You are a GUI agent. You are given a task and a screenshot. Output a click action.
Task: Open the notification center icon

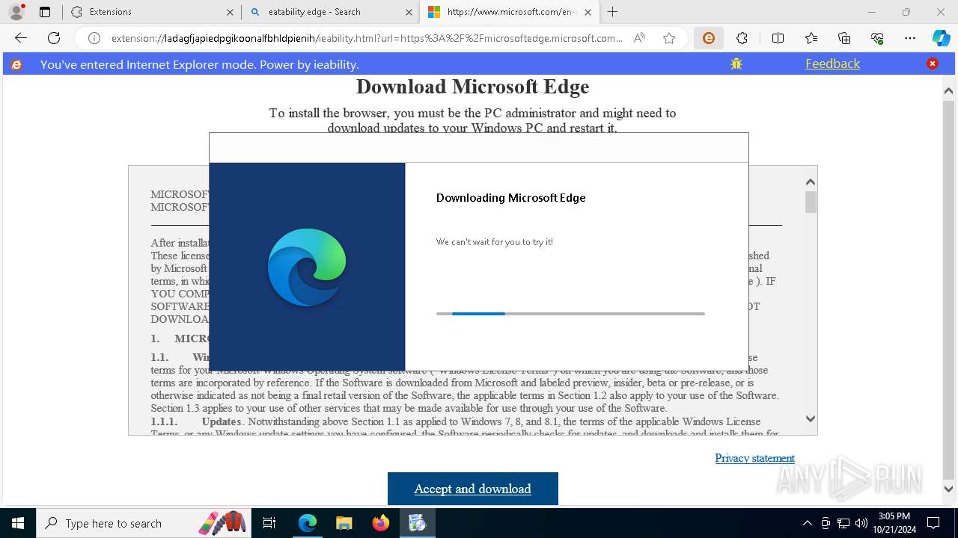[x=934, y=523]
